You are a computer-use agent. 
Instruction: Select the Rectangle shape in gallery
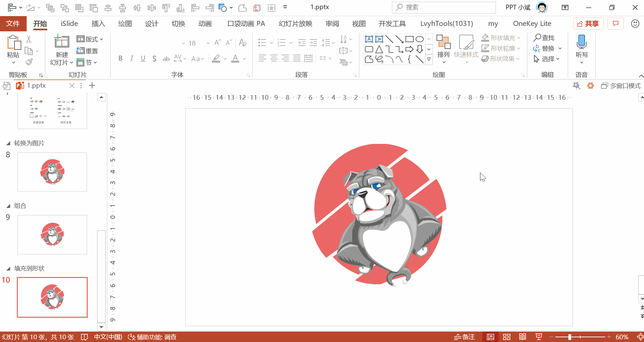tap(410, 39)
